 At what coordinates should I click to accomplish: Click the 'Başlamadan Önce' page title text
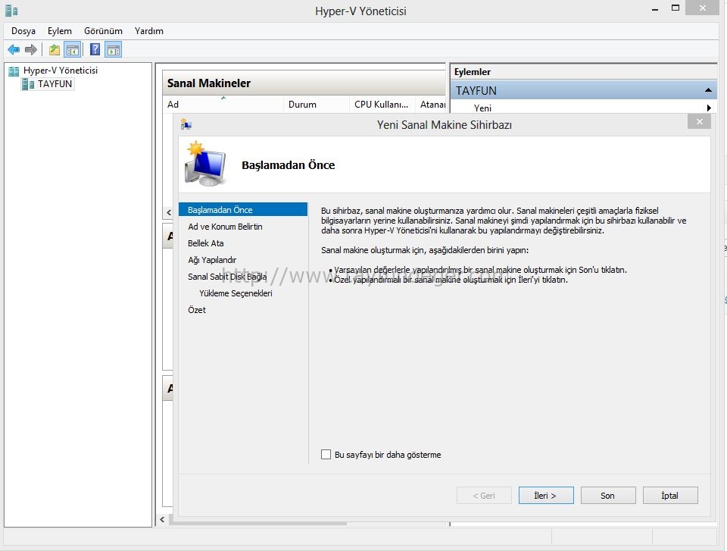pos(288,165)
